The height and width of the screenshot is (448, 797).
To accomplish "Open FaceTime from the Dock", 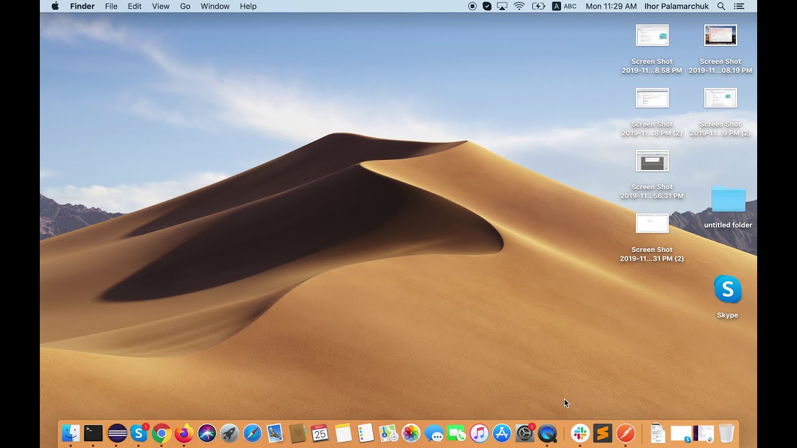I will [x=456, y=433].
